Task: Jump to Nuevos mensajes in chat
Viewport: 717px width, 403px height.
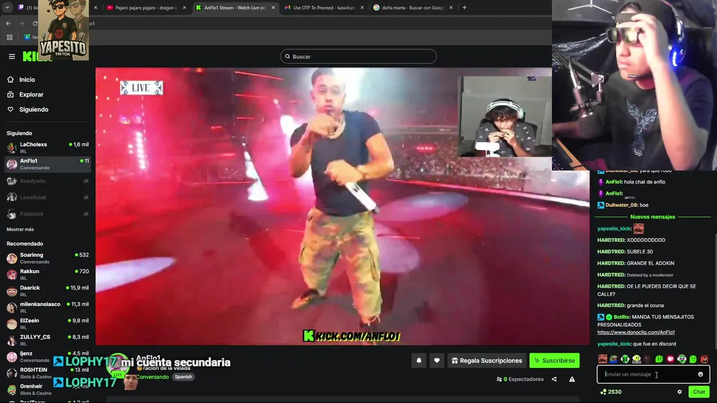Action: 653,217
